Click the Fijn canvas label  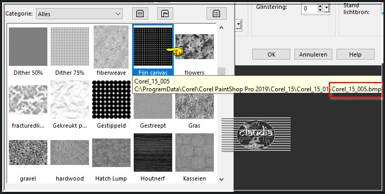(153, 73)
